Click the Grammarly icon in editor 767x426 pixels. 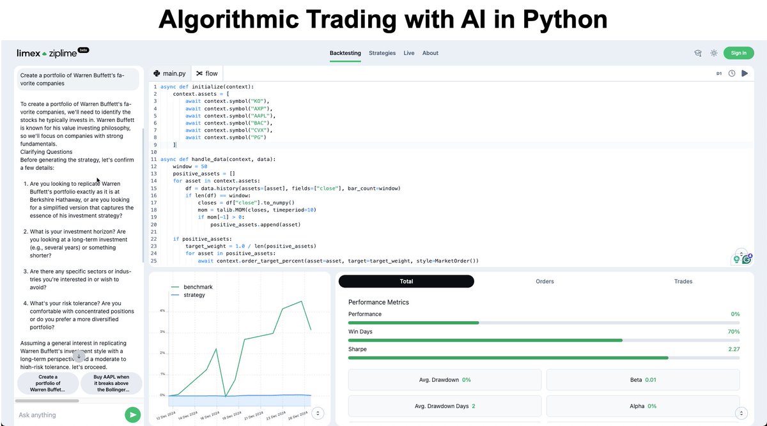coord(746,259)
